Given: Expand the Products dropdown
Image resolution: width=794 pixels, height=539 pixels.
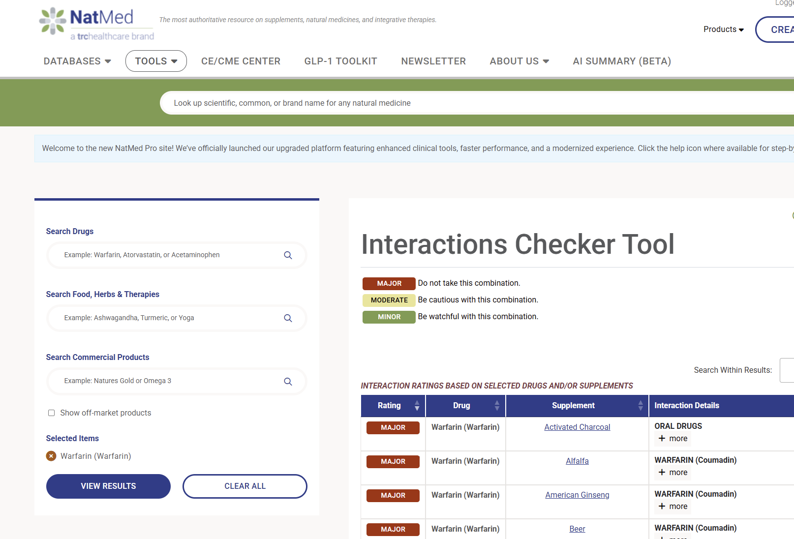Looking at the screenshot, I should [x=723, y=30].
